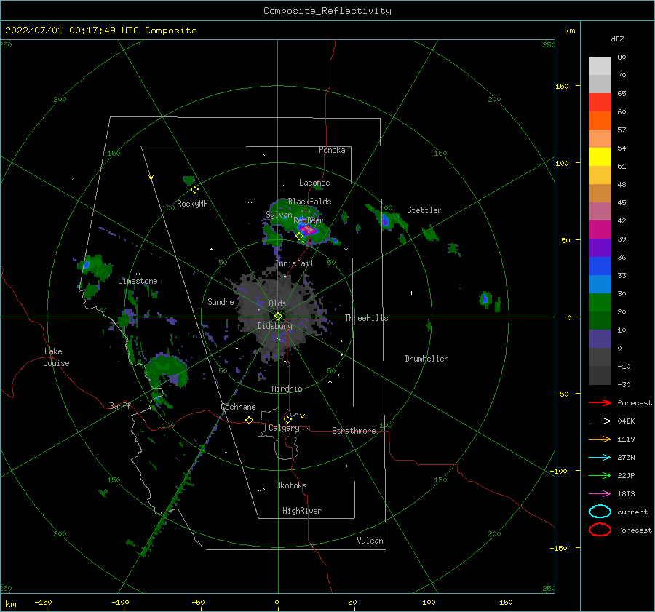Click the asterisk marker southeast of RedDeer storm
The height and width of the screenshot is (612, 655).
point(346,250)
